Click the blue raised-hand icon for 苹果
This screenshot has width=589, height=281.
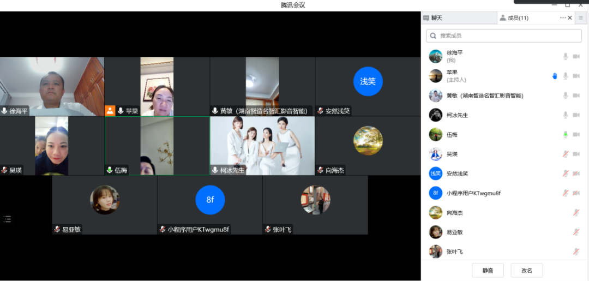point(555,76)
